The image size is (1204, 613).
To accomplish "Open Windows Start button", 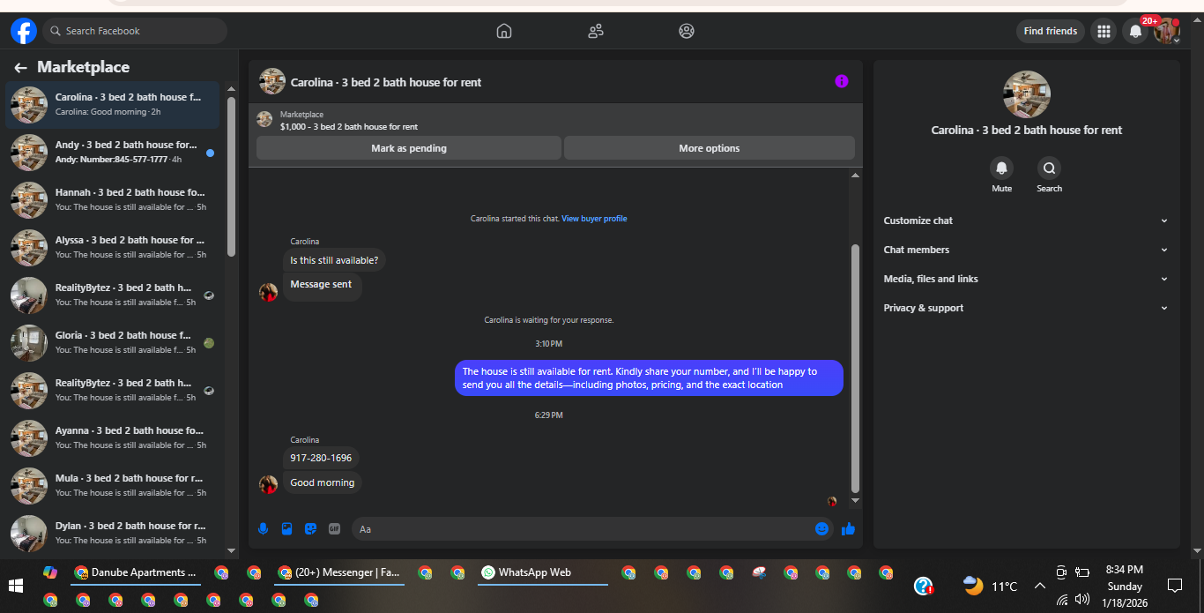I will pos(16,586).
